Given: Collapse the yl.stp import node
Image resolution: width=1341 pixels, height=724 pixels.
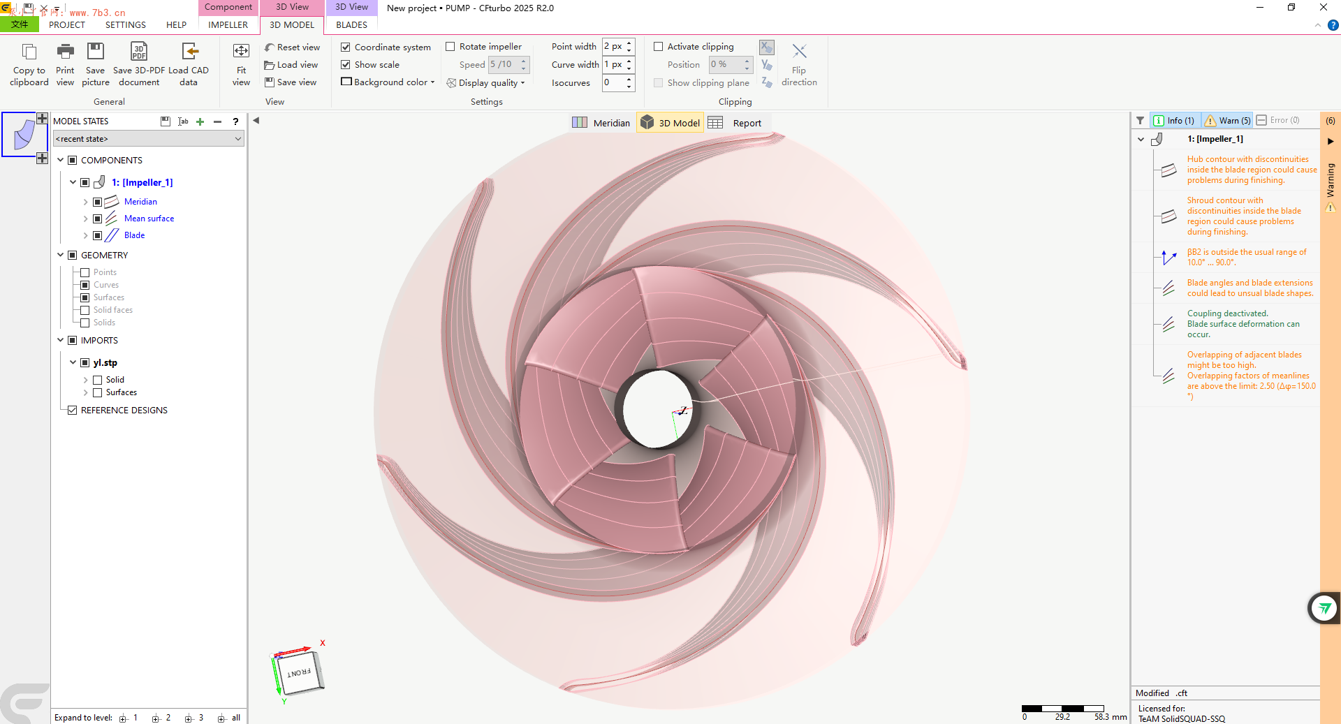Looking at the screenshot, I should tap(73, 362).
